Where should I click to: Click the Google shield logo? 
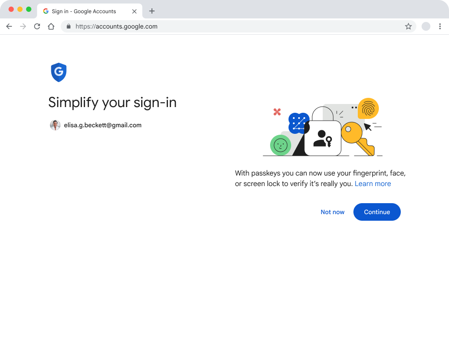(59, 72)
